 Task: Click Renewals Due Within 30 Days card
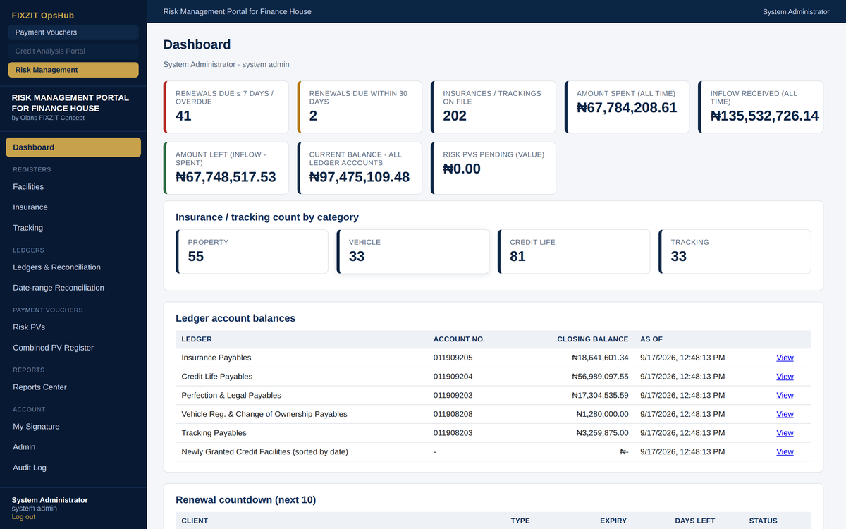(x=360, y=107)
